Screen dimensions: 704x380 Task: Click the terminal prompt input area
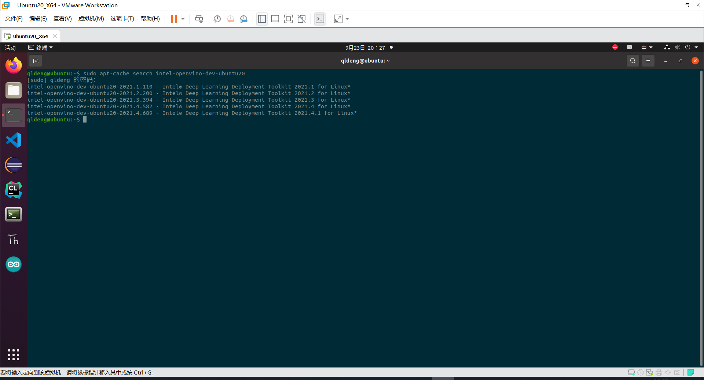tap(85, 120)
